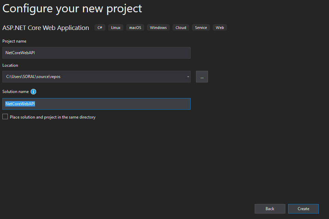Screen dimensions: 329x219
Task: Open the Location dropdown arrow
Action: tap(188, 77)
